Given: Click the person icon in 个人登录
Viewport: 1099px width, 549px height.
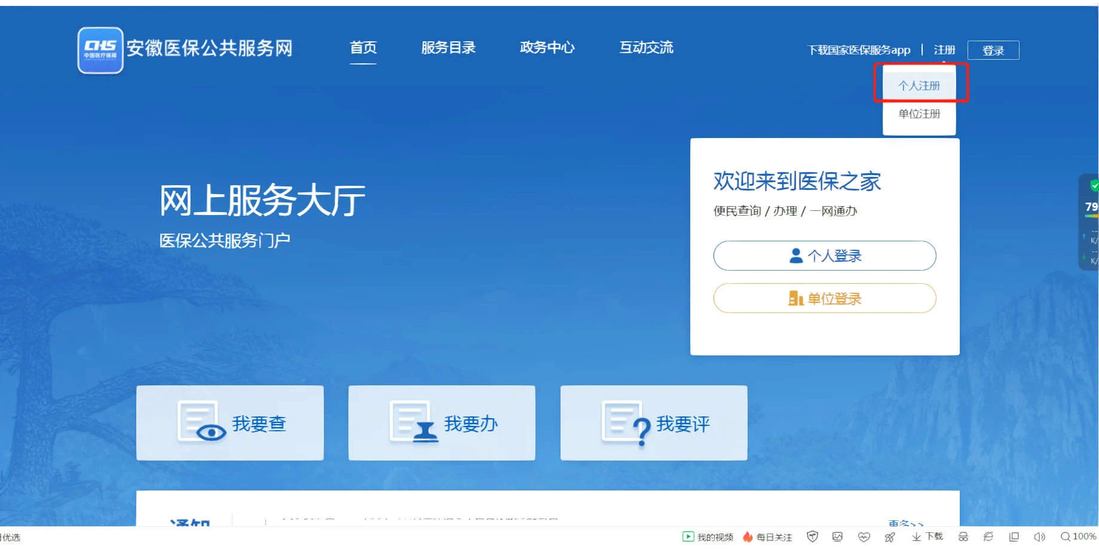Looking at the screenshot, I should coord(796,256).
